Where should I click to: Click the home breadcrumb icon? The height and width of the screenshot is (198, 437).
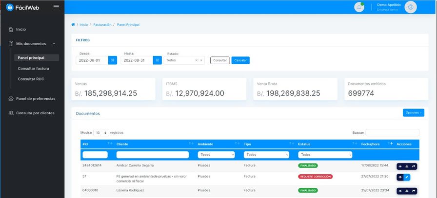tap(73, 24)
